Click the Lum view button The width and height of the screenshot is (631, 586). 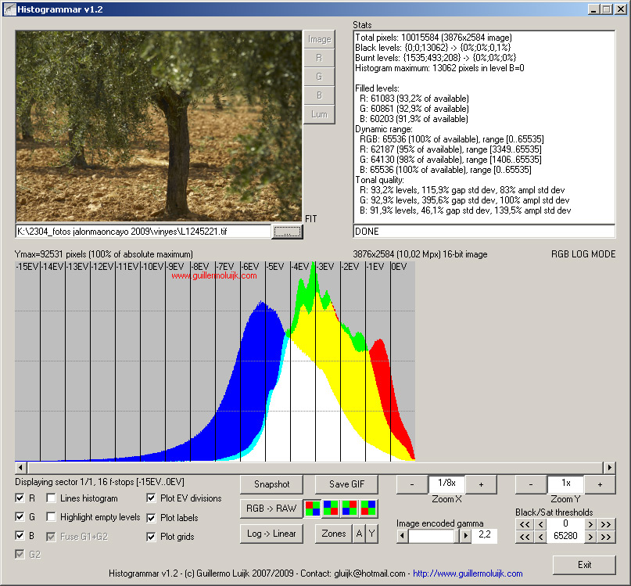pos(319,114)
